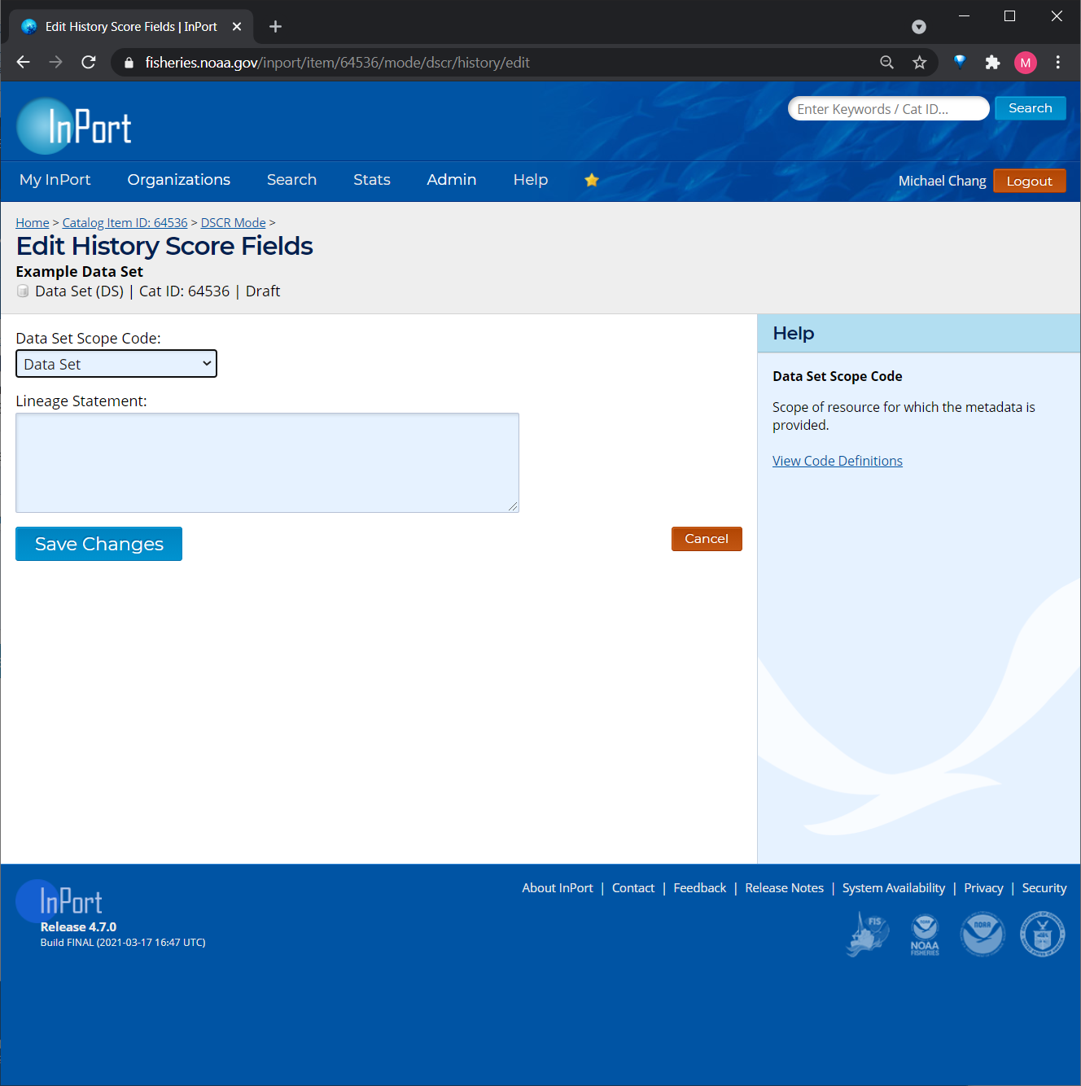This screenshot has height=1086, width=1081.
Task: Close the Edit History Score Fields tab
Action: (x=237, y=26)
